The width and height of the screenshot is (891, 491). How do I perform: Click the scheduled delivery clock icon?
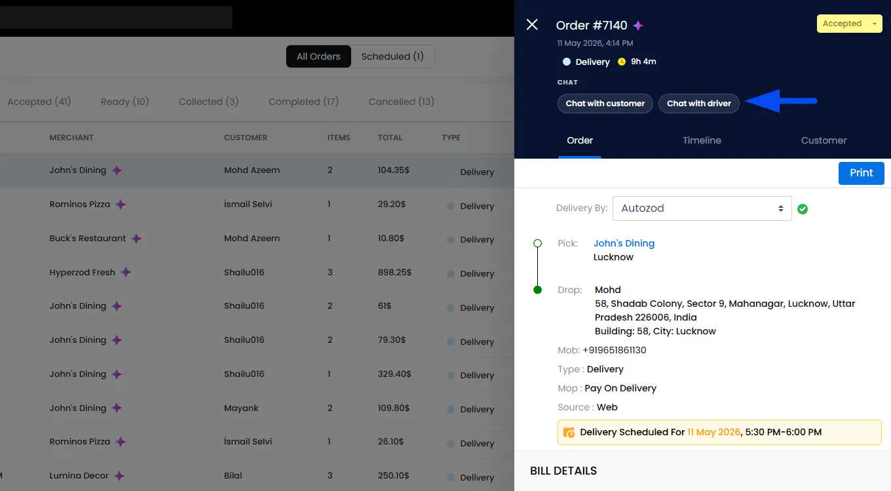(569, 433)
